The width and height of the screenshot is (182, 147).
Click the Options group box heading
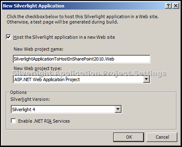(18, 92)
